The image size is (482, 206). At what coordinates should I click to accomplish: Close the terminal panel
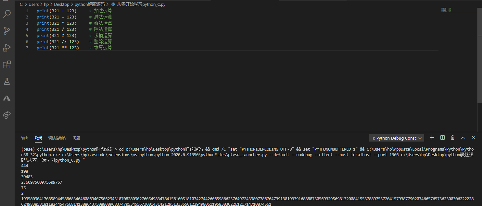[x=474, y=138]
